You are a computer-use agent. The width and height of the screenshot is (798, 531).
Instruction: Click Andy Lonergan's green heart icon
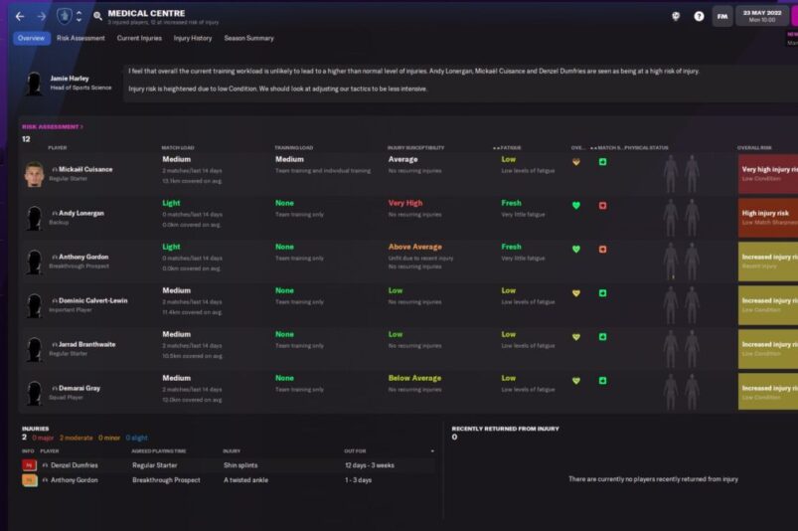pyautogui.click(x=576, y=206)
